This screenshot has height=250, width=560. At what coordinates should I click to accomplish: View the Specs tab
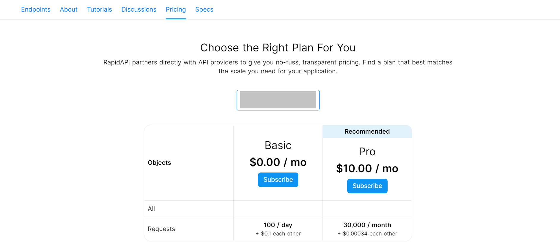tap(204, 10)
